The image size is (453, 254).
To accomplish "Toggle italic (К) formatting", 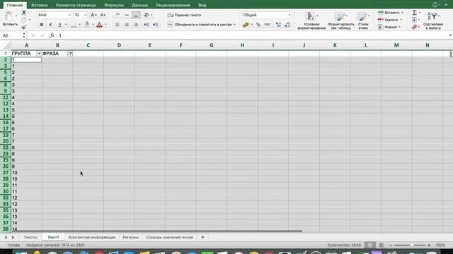I will point(50,25).
